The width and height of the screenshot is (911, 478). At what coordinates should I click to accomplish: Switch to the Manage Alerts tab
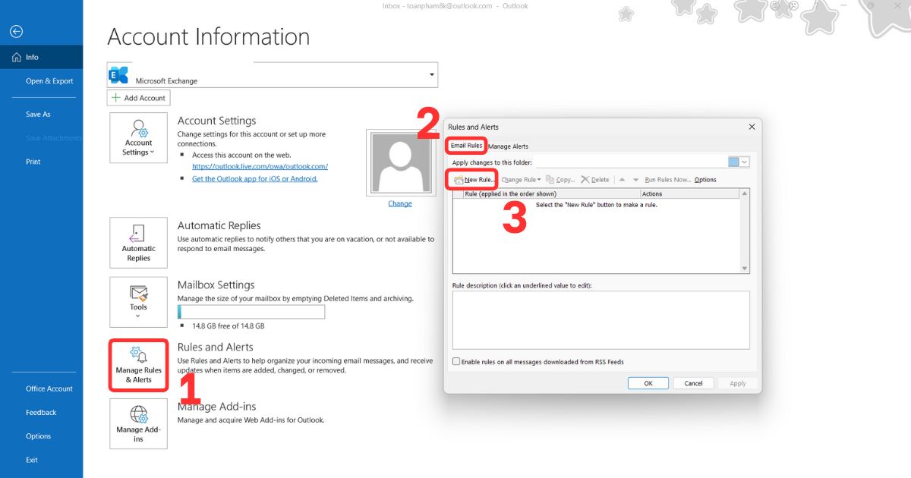pyautogui.click(x=509, y=146)
